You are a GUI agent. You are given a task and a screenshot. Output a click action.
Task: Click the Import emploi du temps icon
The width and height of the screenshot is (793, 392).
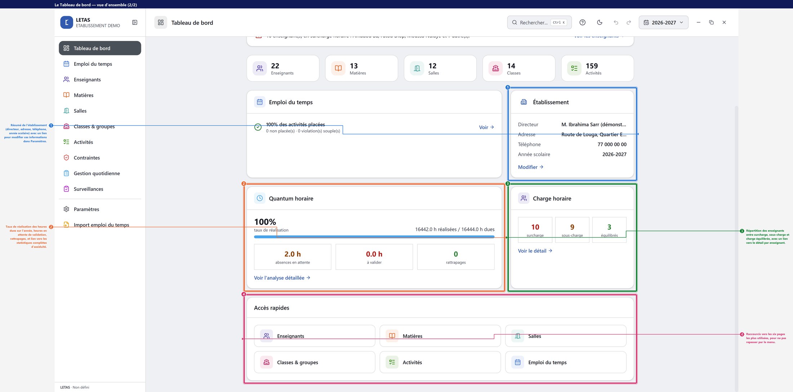[66, 225]
